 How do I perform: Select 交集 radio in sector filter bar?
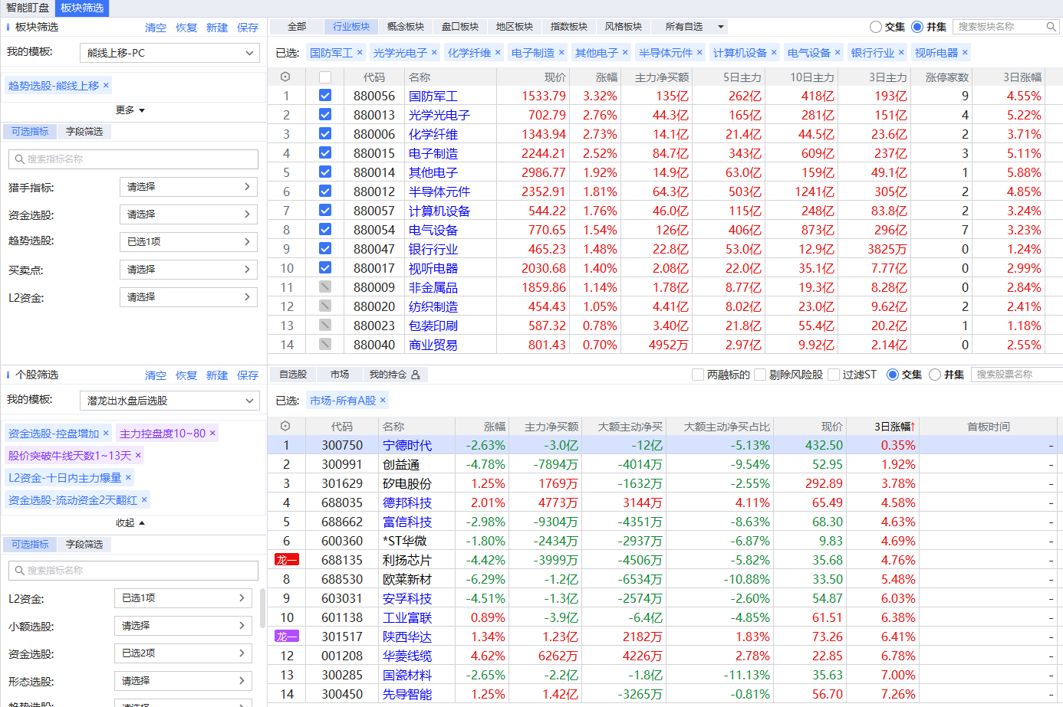click(x=876, y=27)
